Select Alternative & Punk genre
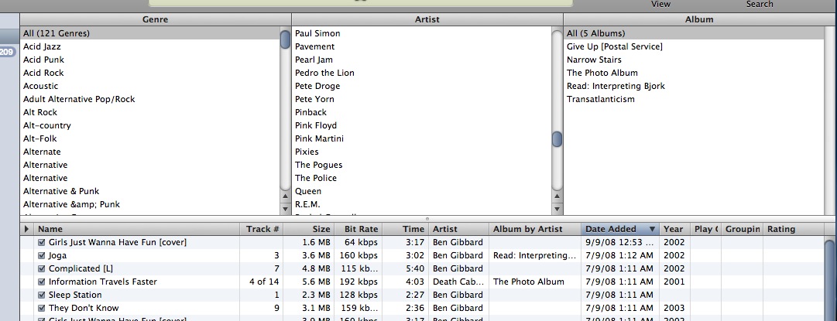This screenshot has height=321, width=837. [149, 191]
